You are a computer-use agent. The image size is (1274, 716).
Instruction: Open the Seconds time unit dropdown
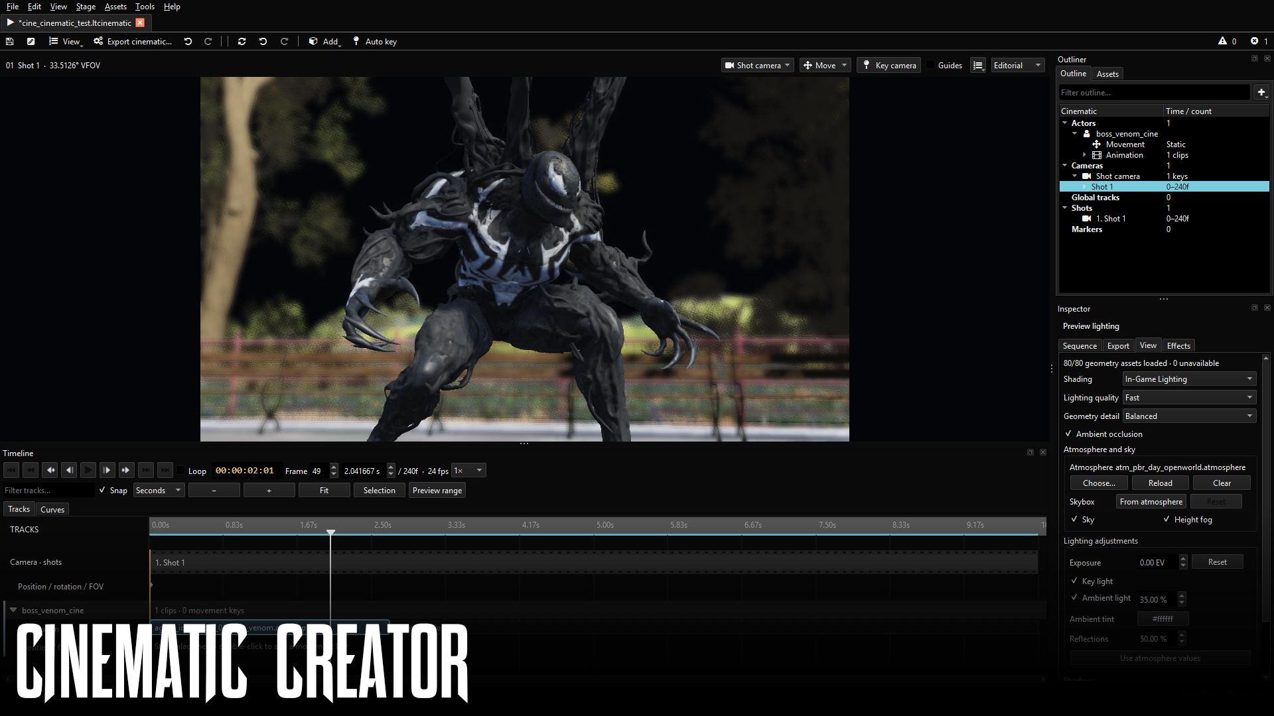pyautogui.click(x=159, y=490)
